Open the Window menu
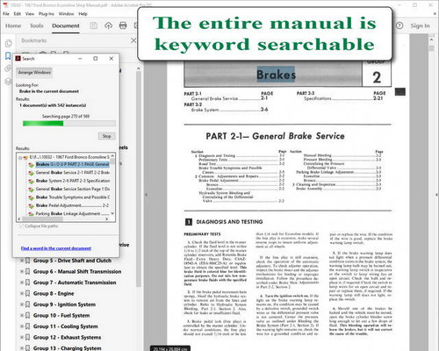The width and height of the screenshot is (439, 351). tap(66, 14)
